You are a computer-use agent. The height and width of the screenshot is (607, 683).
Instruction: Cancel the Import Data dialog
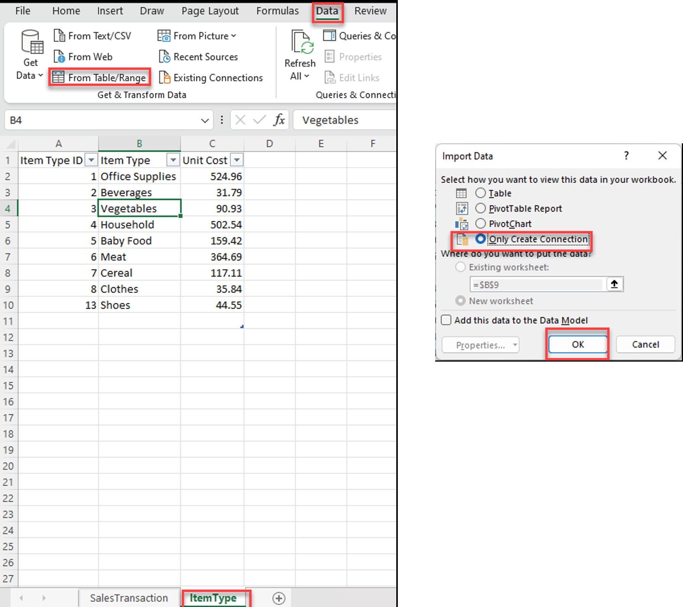(x=645, y=344)
